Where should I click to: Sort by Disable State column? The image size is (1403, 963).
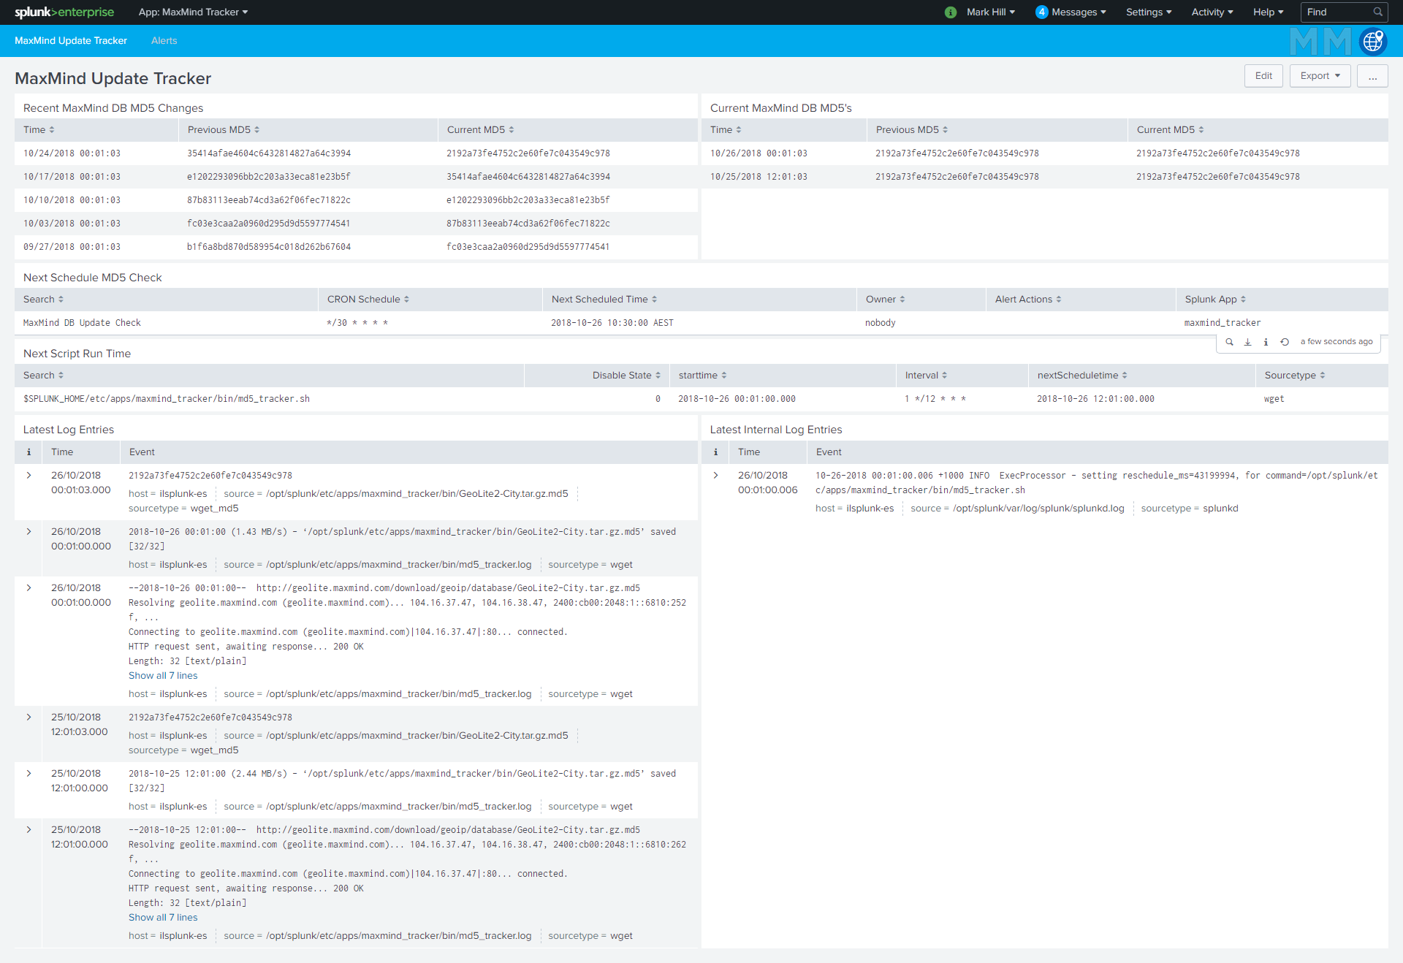click(x=626, y=376)
